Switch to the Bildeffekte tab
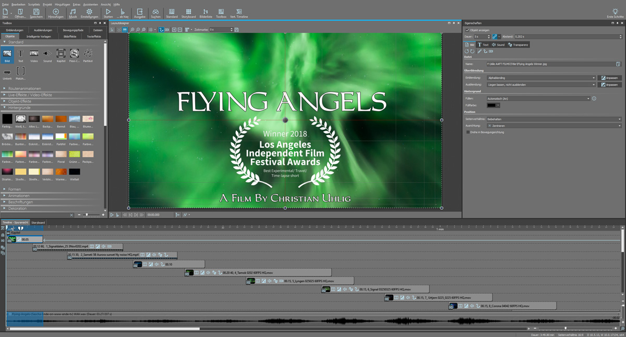 point(70,37)
